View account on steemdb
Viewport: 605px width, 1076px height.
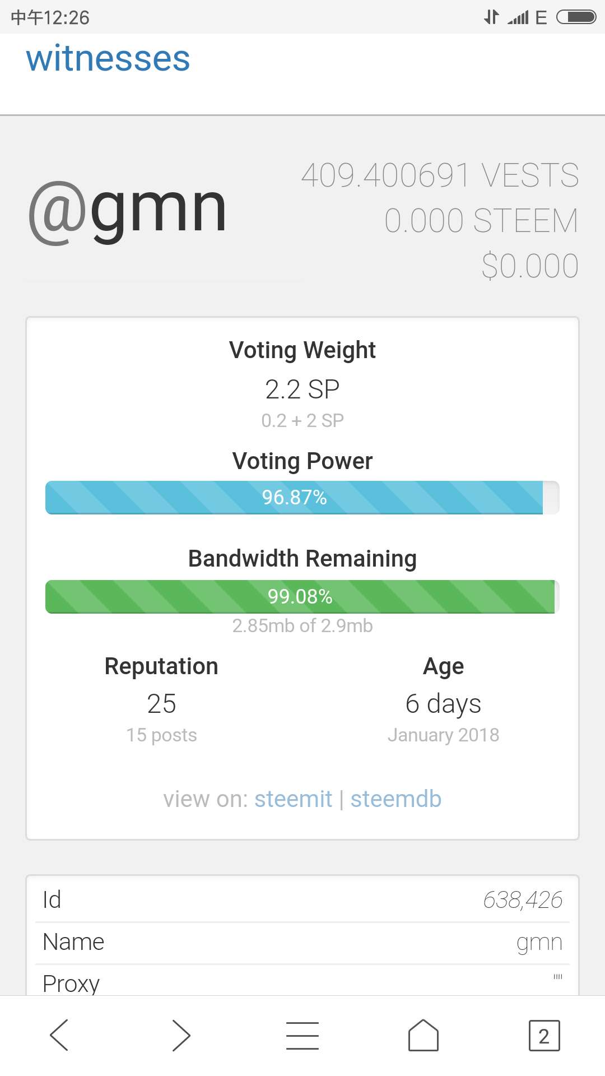pos(396,799)
